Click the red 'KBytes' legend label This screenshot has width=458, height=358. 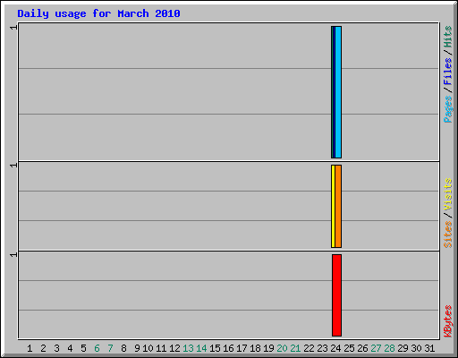pos(448,321)
